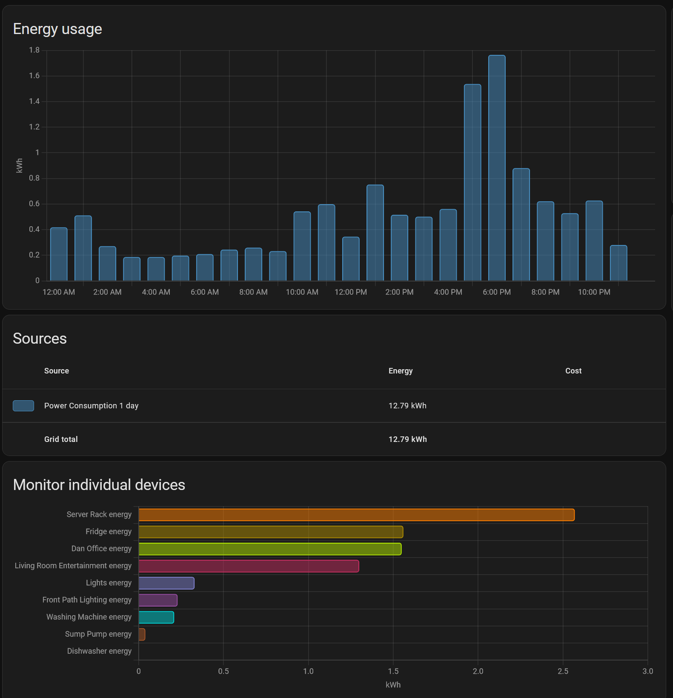Click the Washing Machine energy label
This screenshot has width=673, height=698.
[x=89, y=617]
